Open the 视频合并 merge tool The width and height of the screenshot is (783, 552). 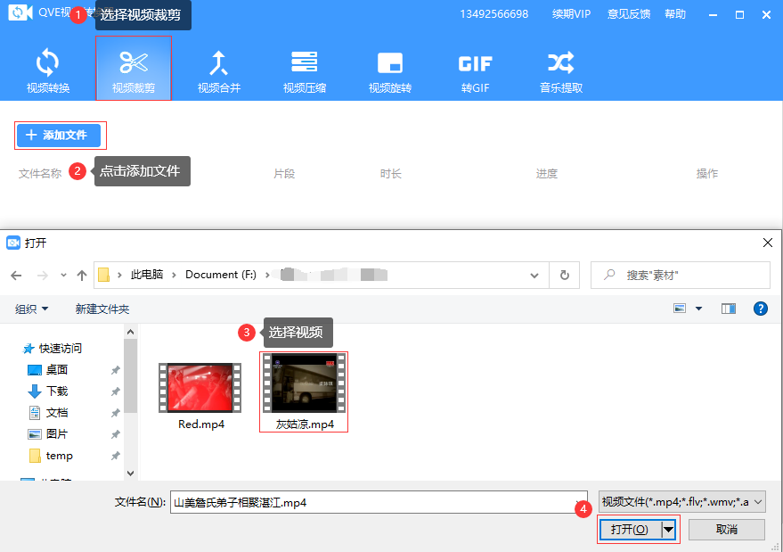(x=219, y=70)
